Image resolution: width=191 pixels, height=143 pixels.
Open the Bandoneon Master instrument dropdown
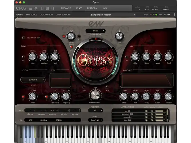(x=113, y=15)
